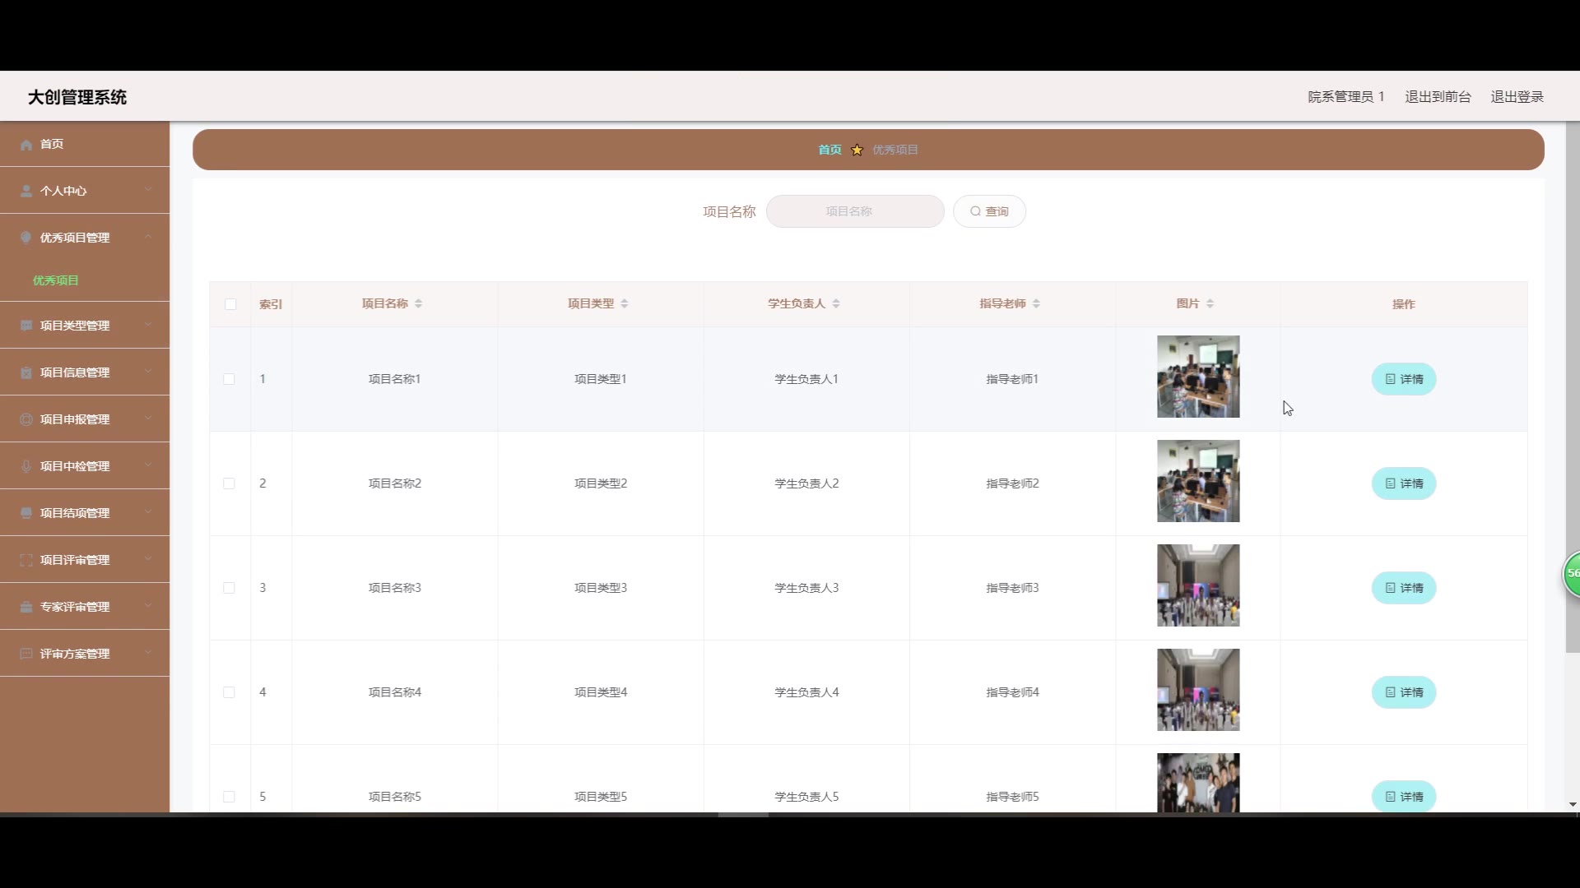The image size is (1580, 888).
Task: Click the frame icon beside 项目评审管理
Action: tap(26, 561)
